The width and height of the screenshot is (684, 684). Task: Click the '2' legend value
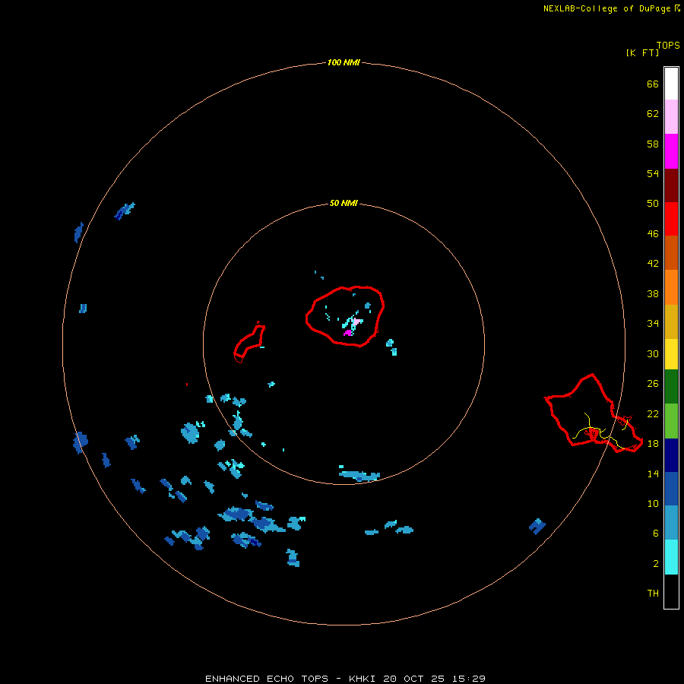coord(656,564)
